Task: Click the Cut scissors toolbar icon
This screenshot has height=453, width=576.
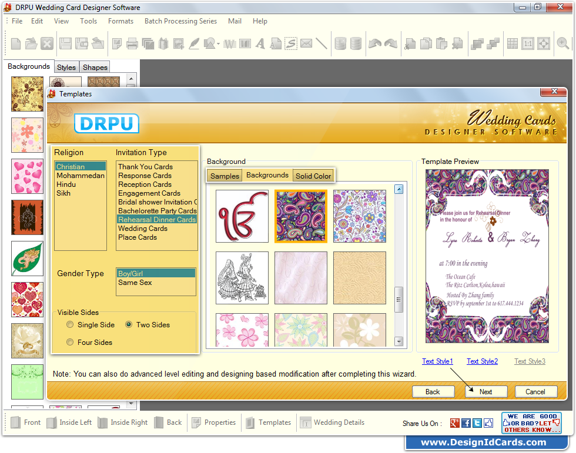Action: (x=410, y=43)
